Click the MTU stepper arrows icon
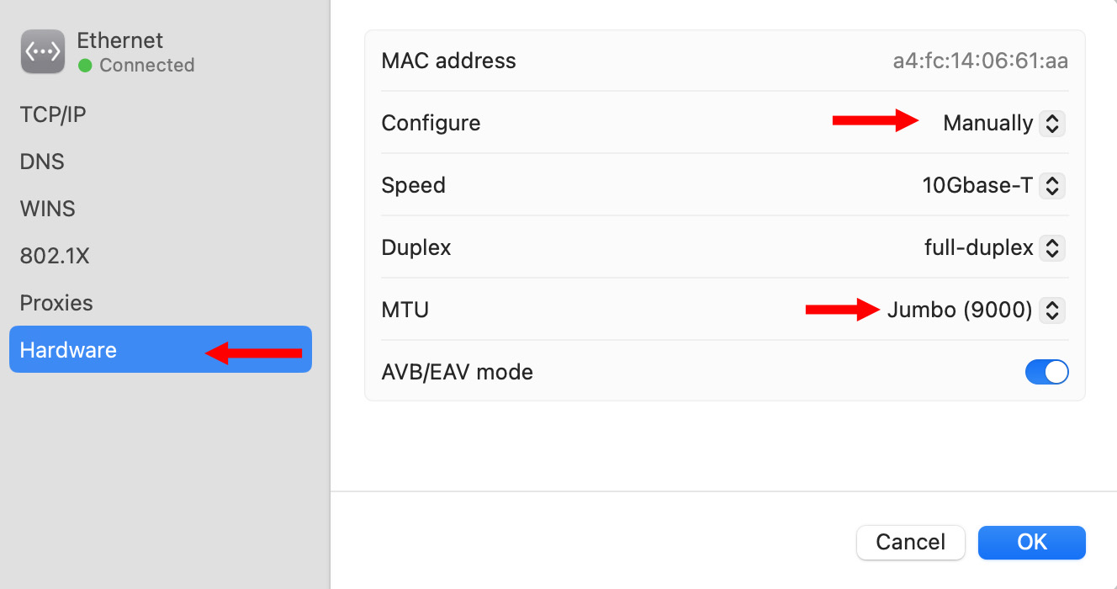 coord(1051,310)
